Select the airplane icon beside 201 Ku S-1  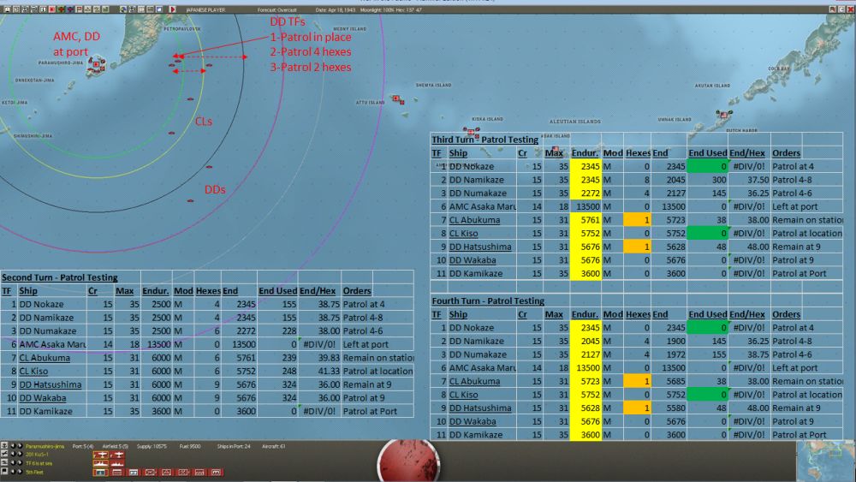point(3,454)
